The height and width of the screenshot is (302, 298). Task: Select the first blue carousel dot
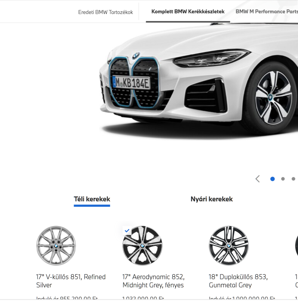[272, 179]
